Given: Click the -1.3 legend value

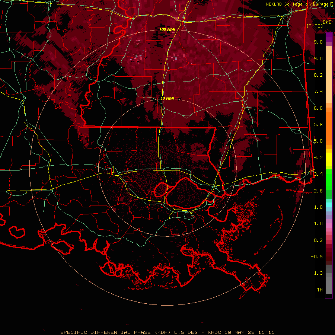Looking at the screenshot, I should click(317, 273).
